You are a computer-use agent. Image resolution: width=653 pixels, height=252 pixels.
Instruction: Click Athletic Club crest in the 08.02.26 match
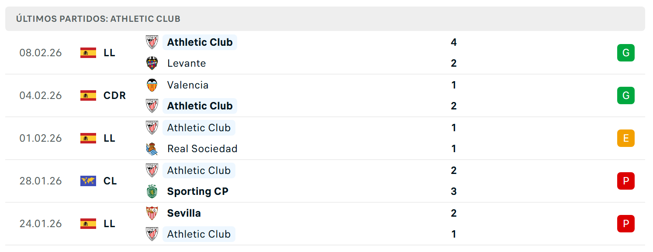pyautogui.click(x=152, y=42)
